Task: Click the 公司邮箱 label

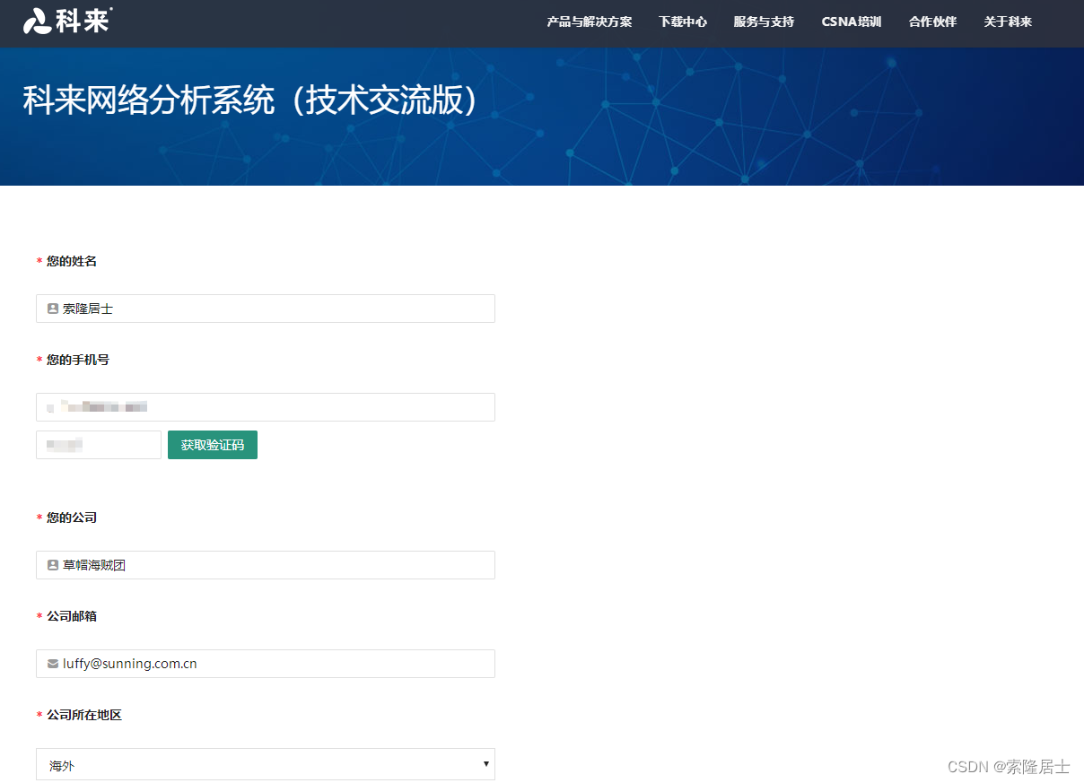Action: (x=72, y=616)
